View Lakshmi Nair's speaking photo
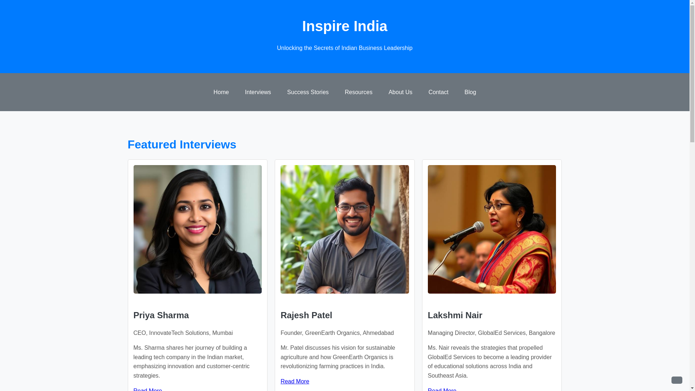This screenshot has height=391, width=695. click(x=492, y=229)
